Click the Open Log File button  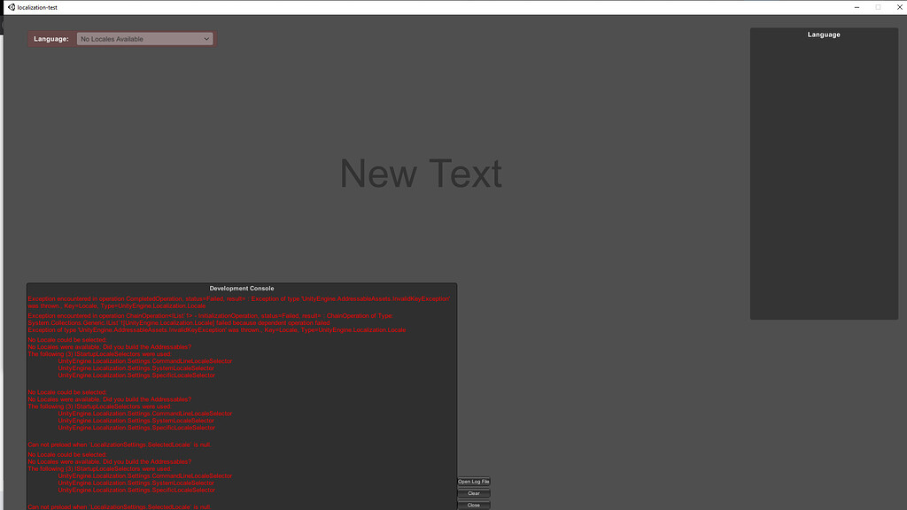pos(473,481)
